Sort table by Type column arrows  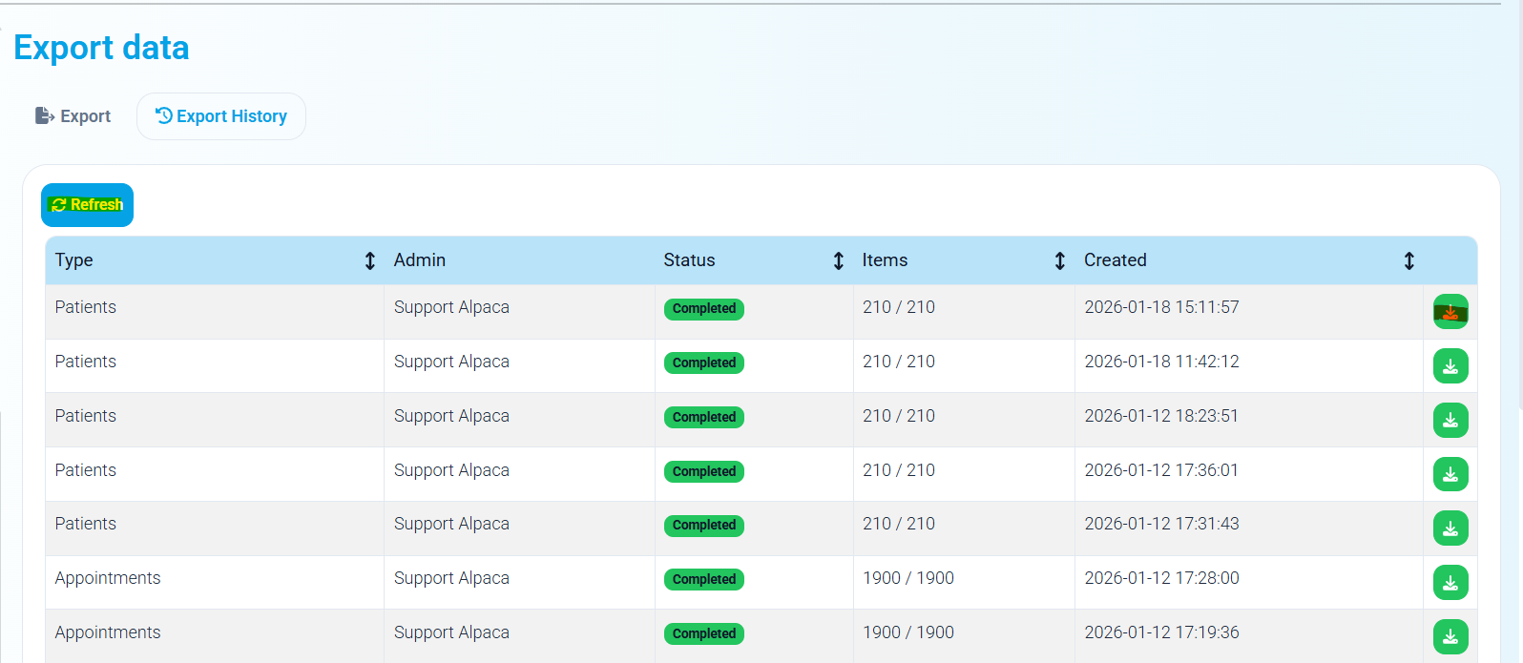(370, 261)
